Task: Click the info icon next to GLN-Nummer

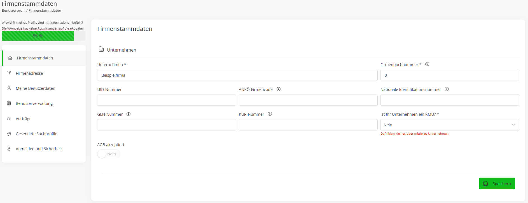Action: pyautogui.click(x=129, y=114)
